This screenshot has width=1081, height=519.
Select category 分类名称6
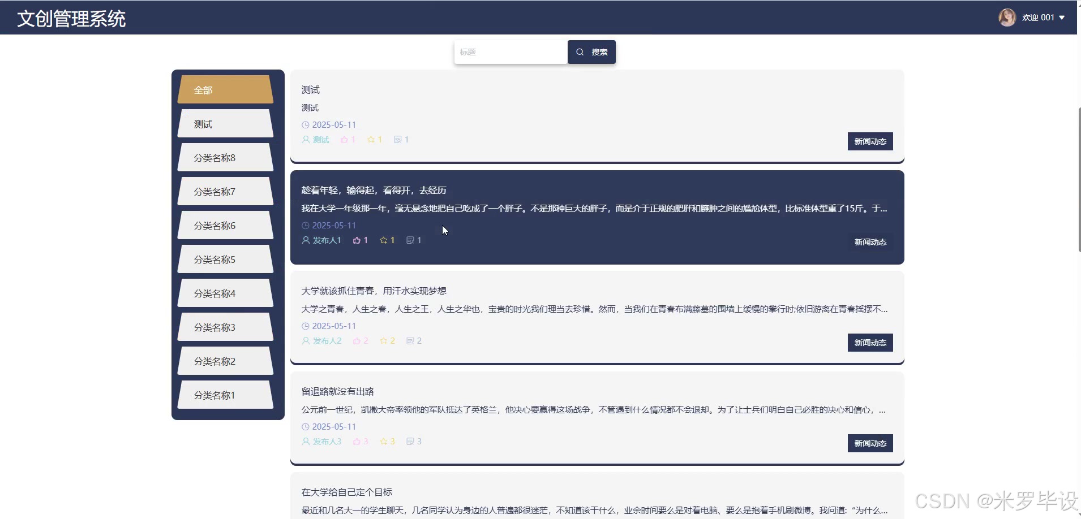coord(225,225)
